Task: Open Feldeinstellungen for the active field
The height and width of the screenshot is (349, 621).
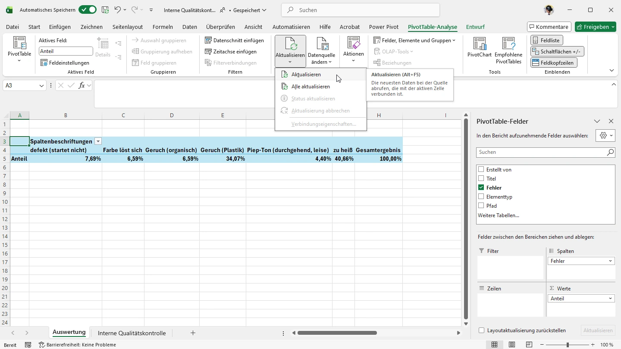Action: (x=65, y=63)
